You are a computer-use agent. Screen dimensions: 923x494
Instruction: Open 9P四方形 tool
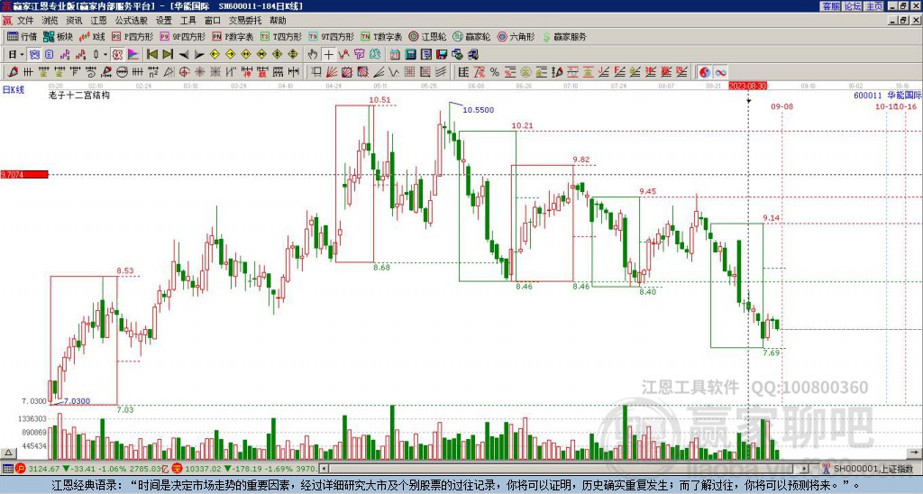182,36
